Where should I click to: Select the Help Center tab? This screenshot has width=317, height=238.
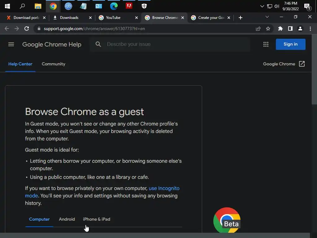[x=20, y=64]
